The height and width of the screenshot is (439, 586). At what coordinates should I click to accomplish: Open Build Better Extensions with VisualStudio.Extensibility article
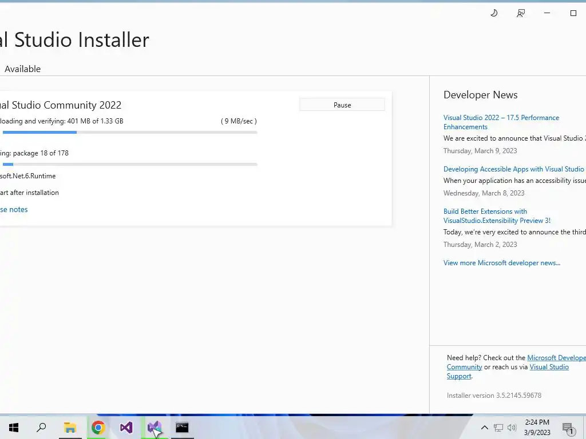tap(497, 215)
